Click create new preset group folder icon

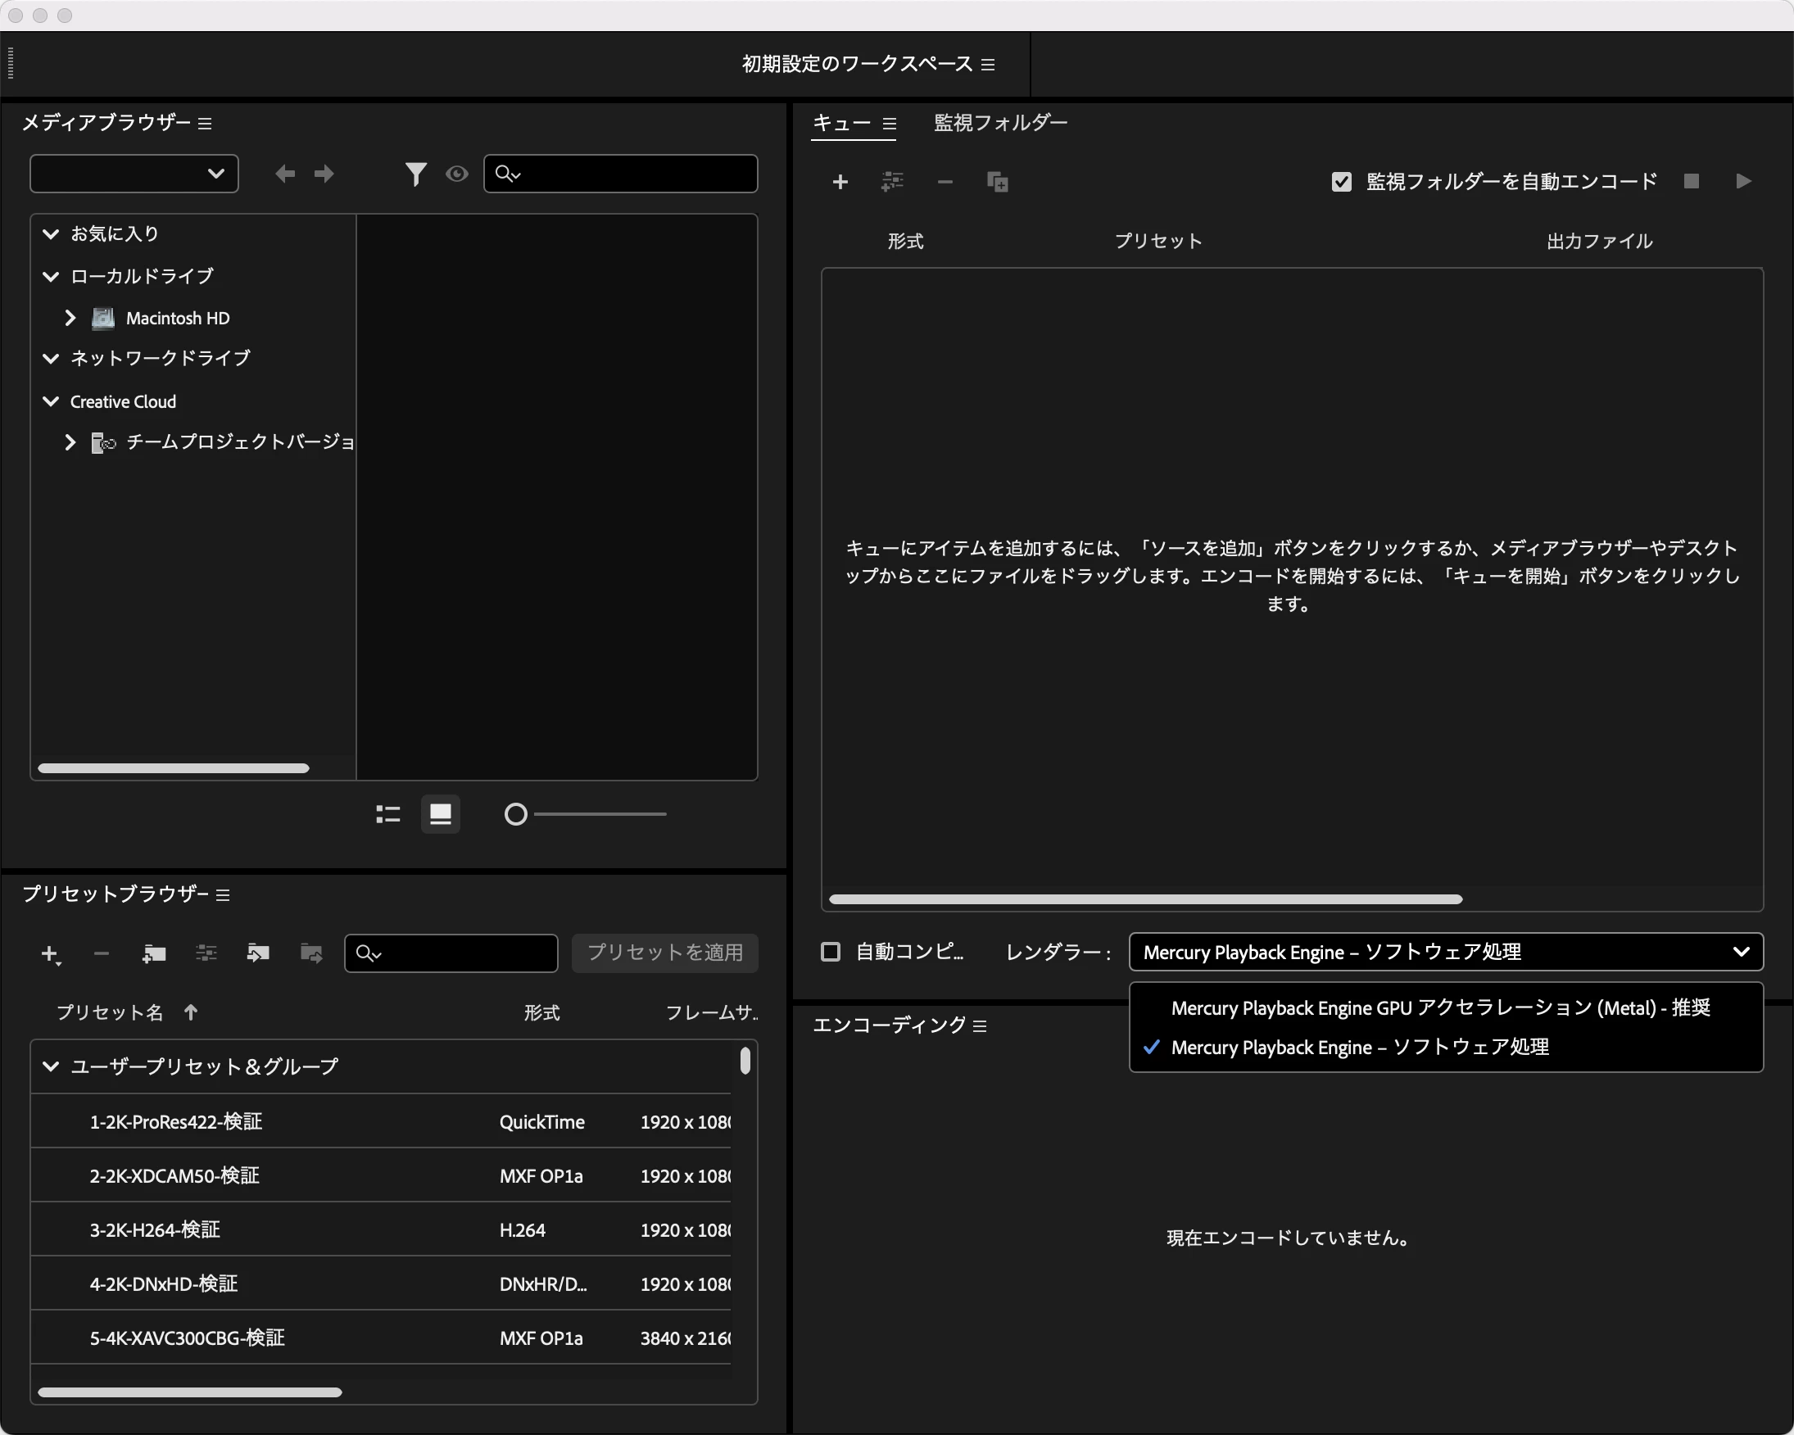click(154, 953)
